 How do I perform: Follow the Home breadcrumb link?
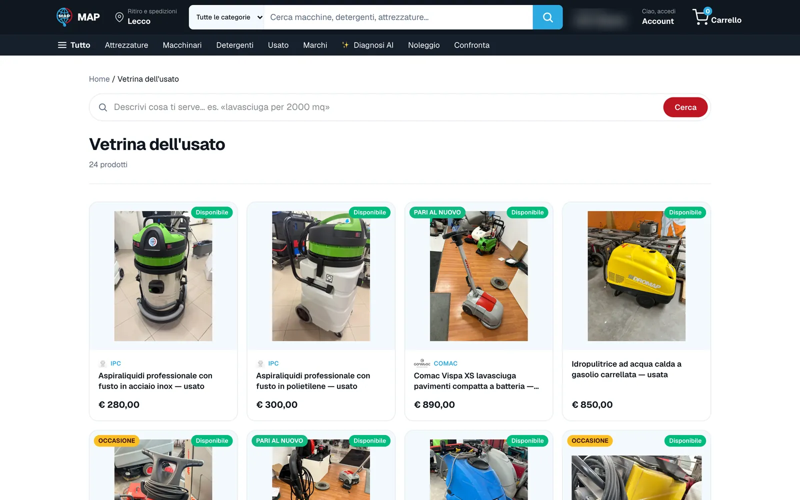[99, 79]
